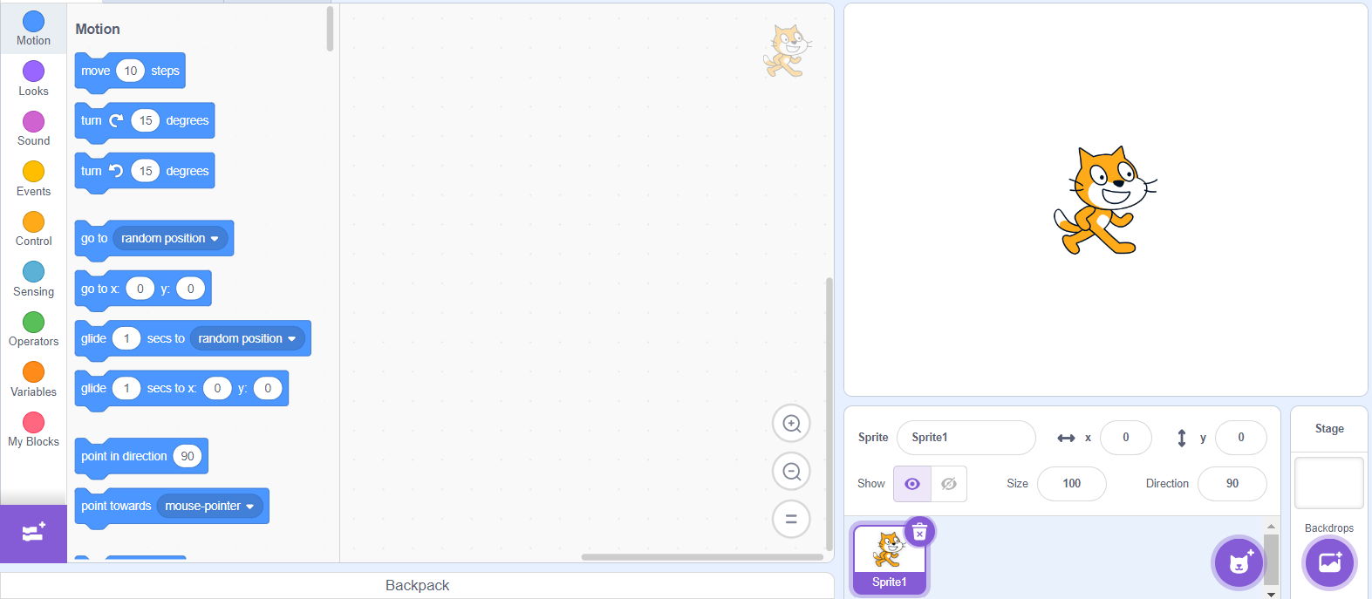Edit point in direction value 90
The width and height of the screenshot is (1372, 599).
tap(188, 456)
